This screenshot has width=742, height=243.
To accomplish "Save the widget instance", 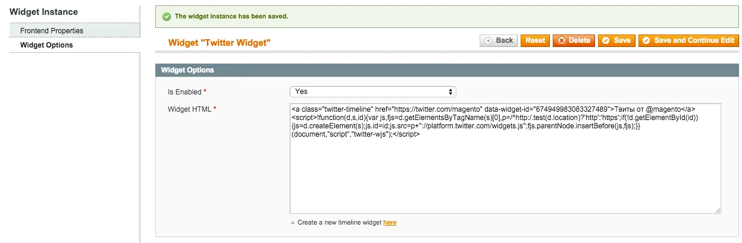I will point(616,40).
